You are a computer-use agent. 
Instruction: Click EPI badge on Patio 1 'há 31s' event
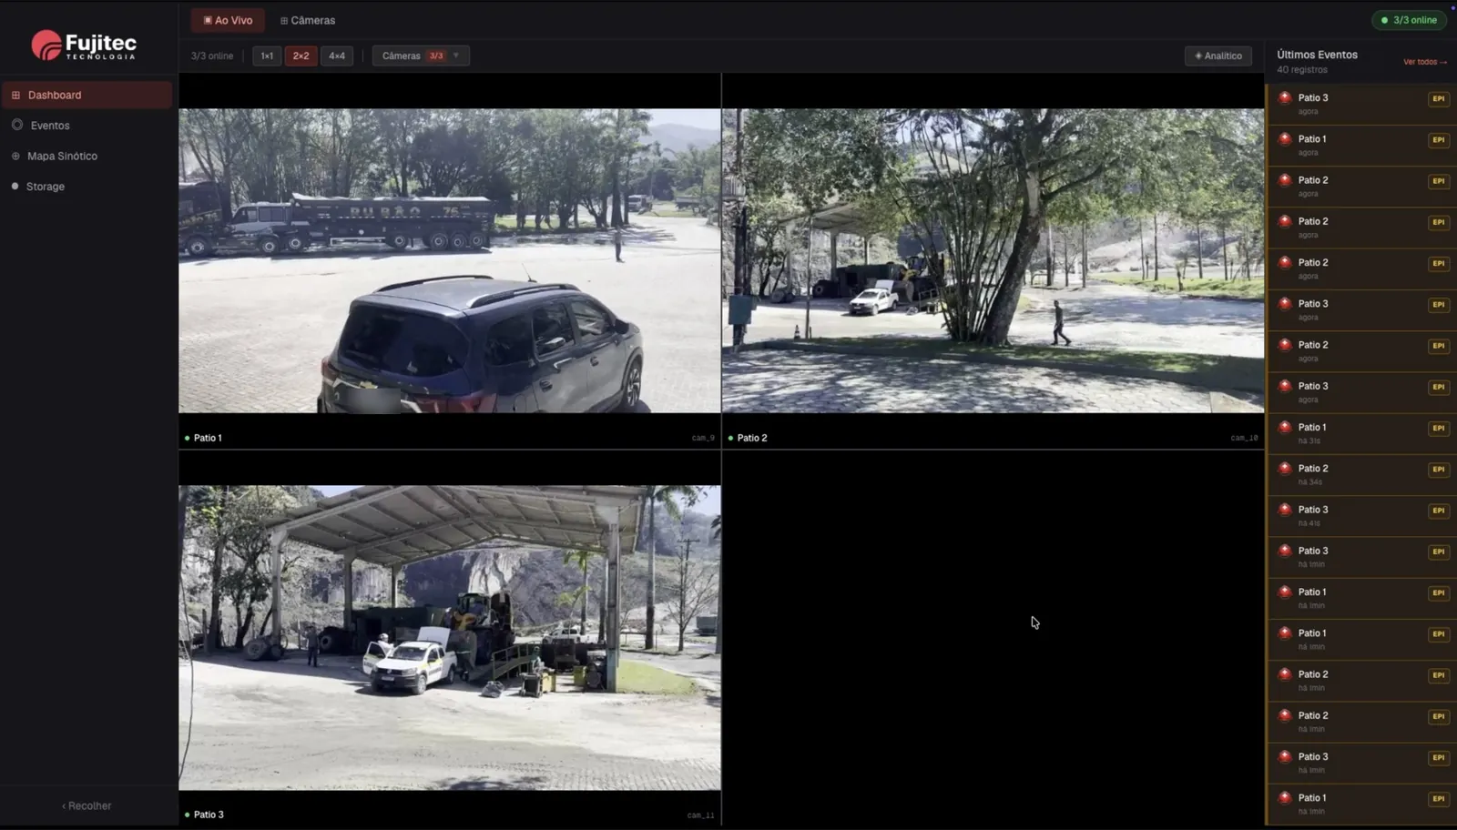tap(1439, 428)
